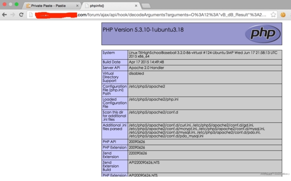Click the Scan this dir for additional .ini files label
291x181 pixels.
pyautogui.click(x=114, y=116)
